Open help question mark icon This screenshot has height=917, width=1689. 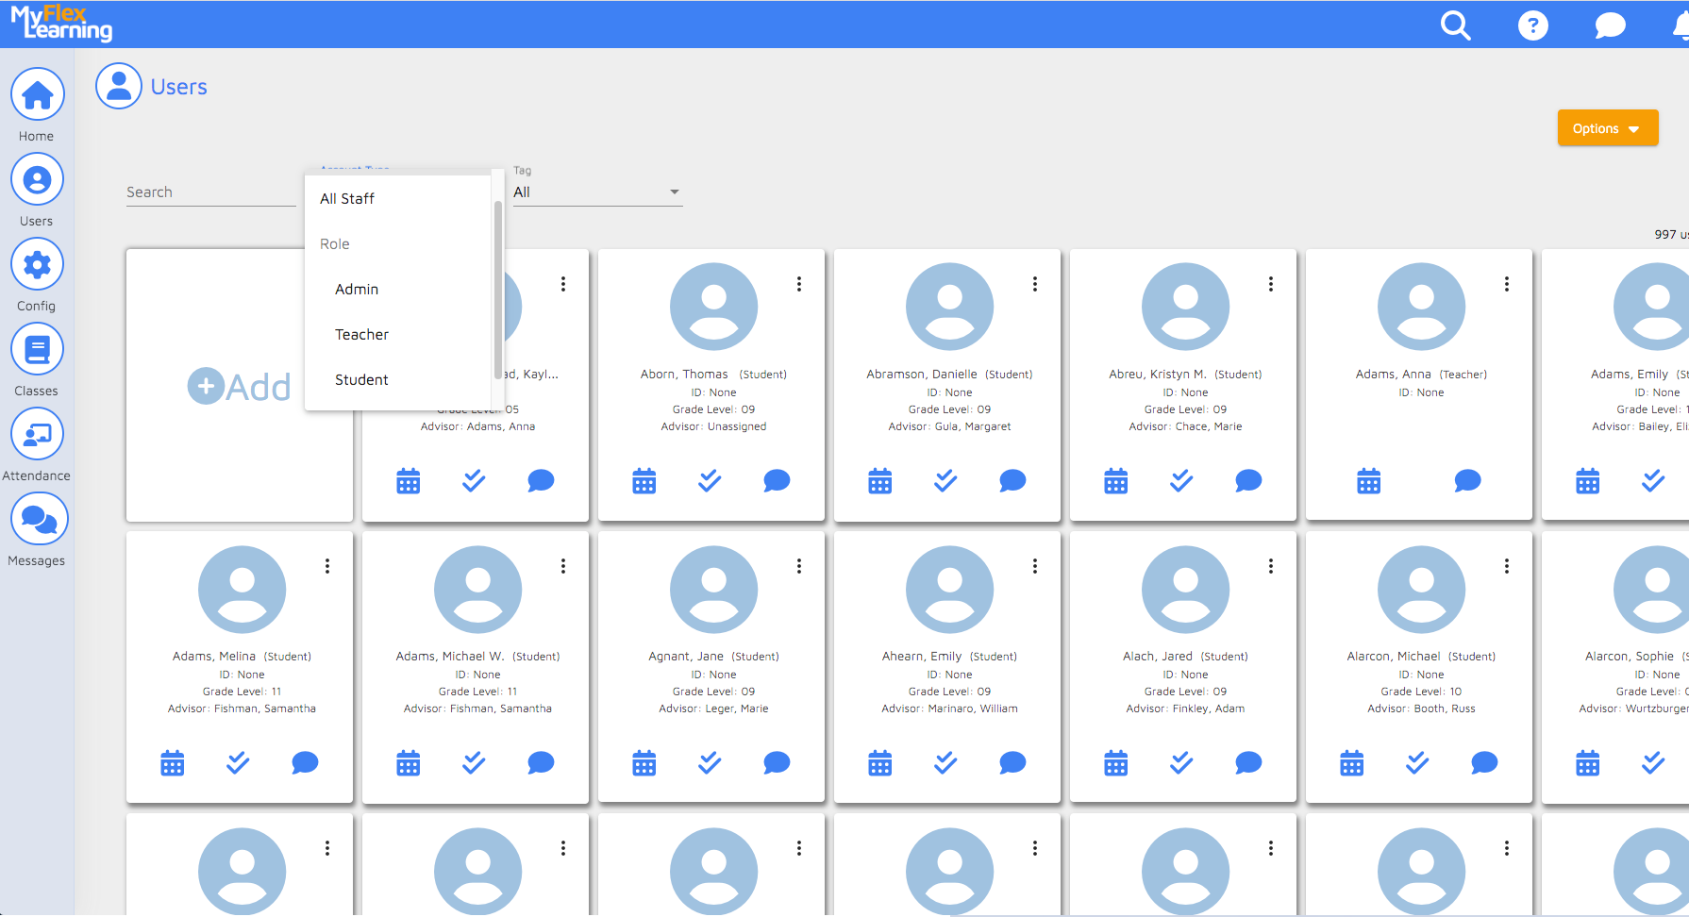pyautogui.click(x=1532, y=25)
